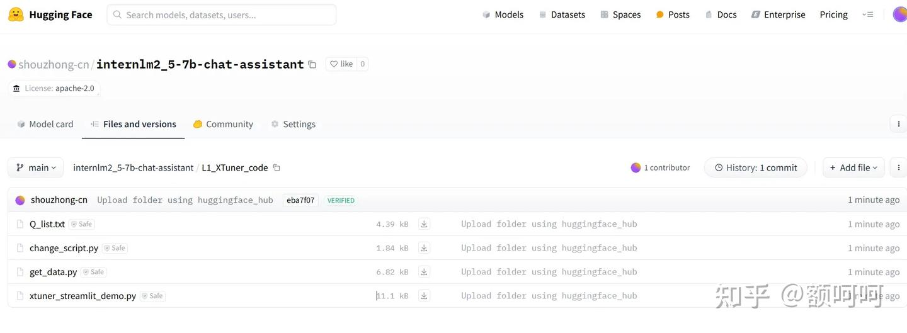907x333 pixels.
Task: Click the search models input field
Action: pyautogui.click(x=222, y=14)
